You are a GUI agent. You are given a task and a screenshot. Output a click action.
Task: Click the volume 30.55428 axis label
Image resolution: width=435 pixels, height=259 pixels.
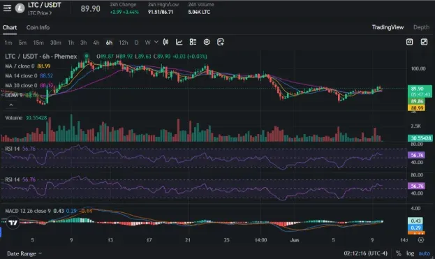click(x=420, y=138)
